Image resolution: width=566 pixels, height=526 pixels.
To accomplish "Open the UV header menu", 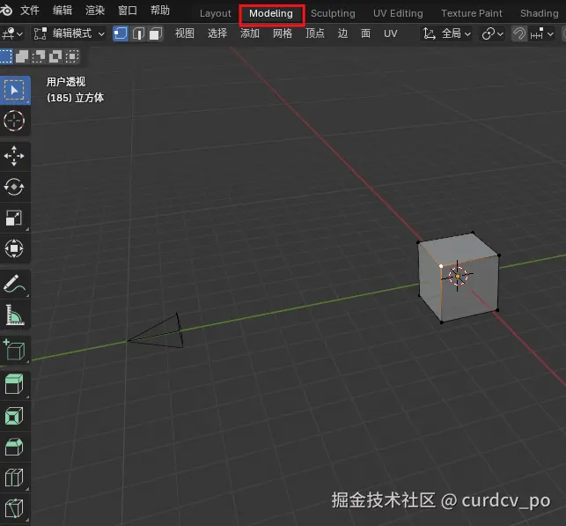I will point(390,33).
